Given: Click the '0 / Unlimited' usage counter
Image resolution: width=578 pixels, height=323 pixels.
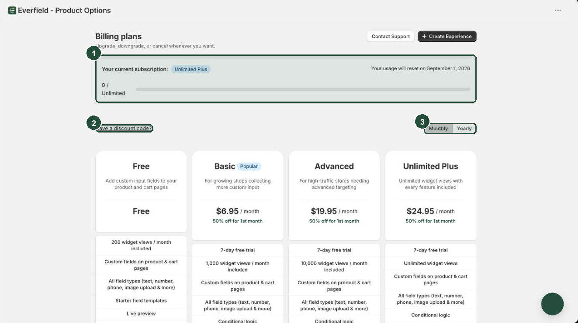Looking at the screenshot, I should [114, 89].
